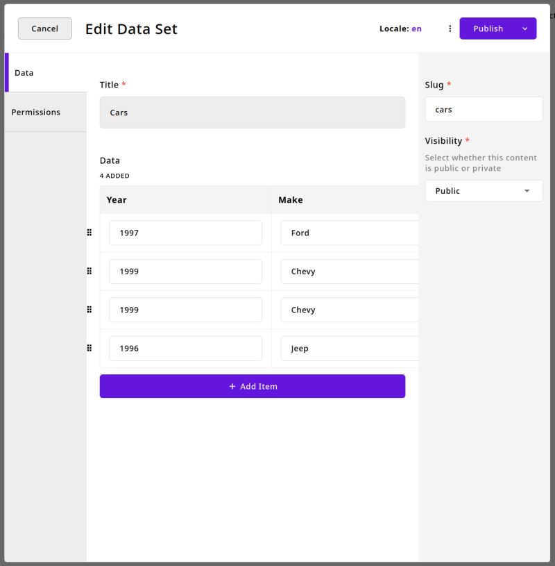Click the Make field showing Jeep
The image size is (555, 566).
pos(347,348)
